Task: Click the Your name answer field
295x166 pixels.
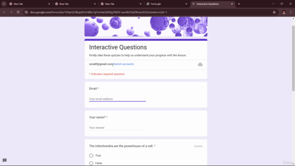Action: coord(118,128)
